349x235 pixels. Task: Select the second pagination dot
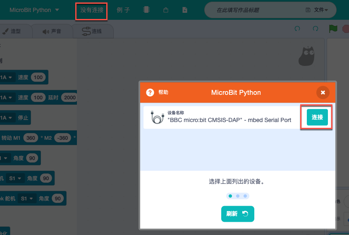click(238, 196)
